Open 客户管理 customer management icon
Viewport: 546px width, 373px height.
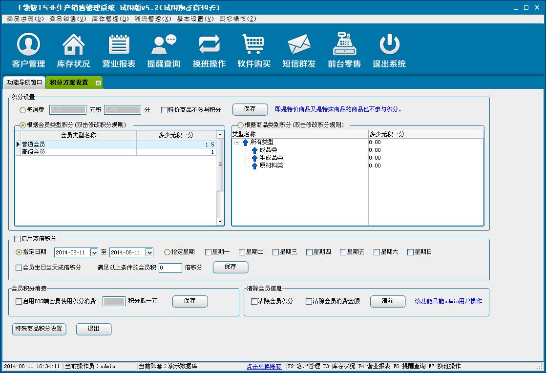28,45
